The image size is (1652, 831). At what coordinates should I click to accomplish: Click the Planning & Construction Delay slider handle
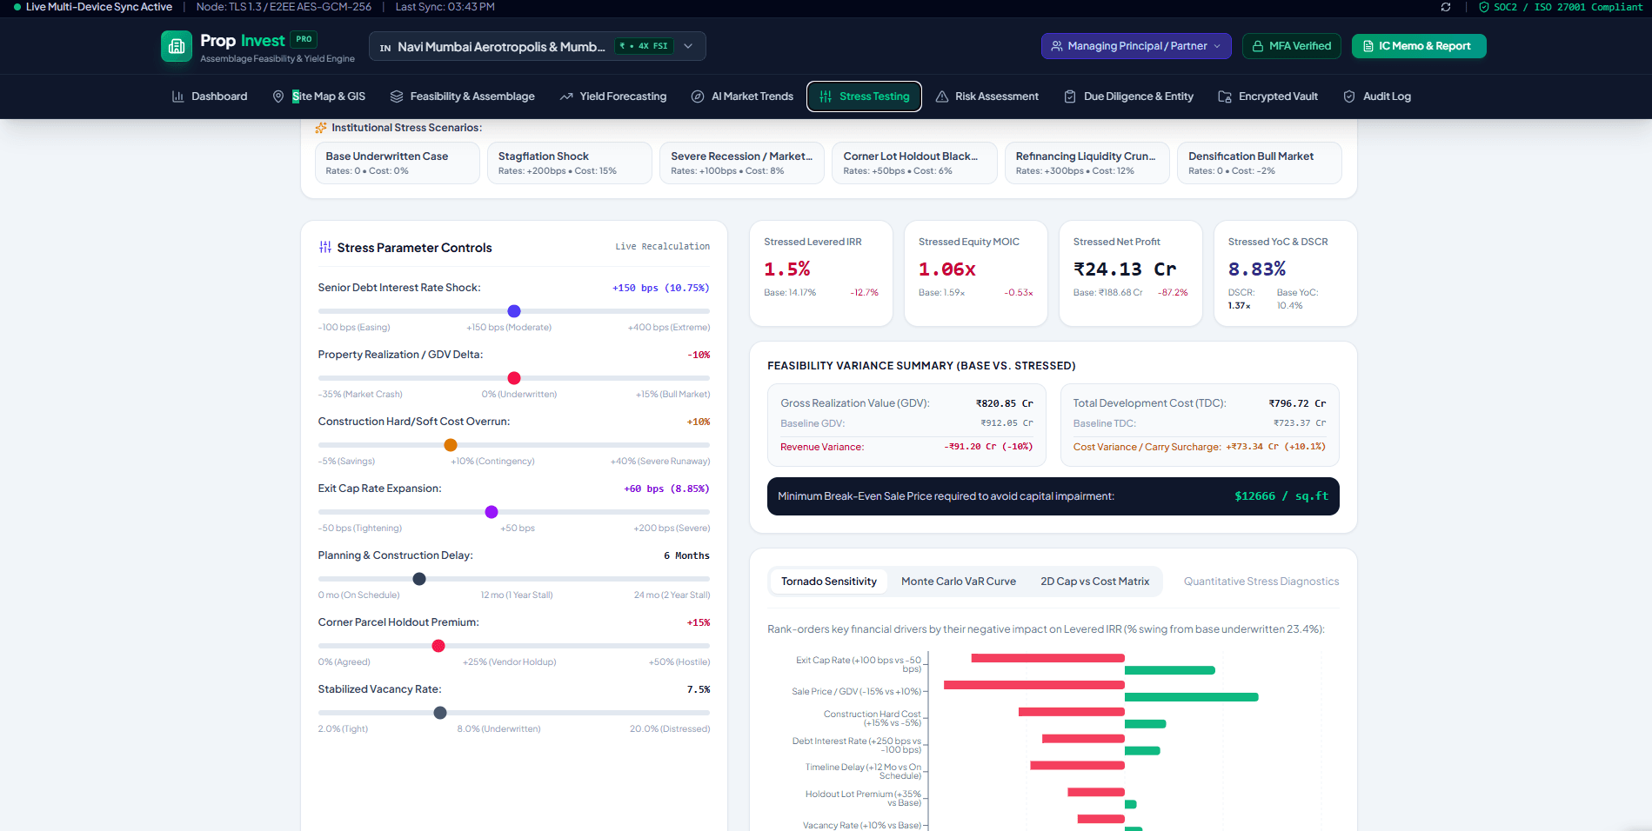point(419,579)
